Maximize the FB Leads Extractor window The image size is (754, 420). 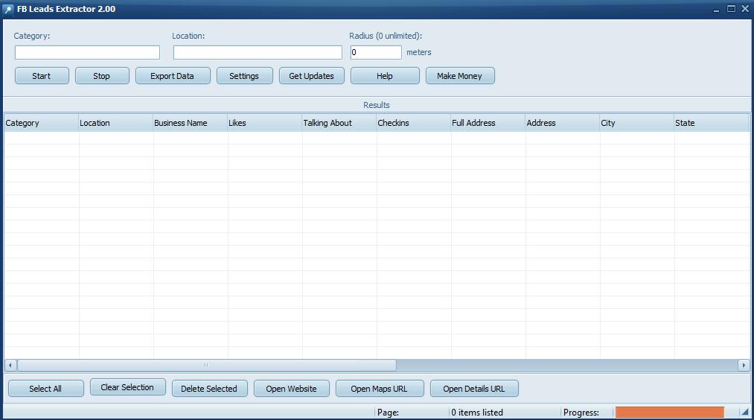coord(731,9)
